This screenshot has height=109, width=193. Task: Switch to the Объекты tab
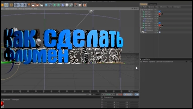click(143, 4)
